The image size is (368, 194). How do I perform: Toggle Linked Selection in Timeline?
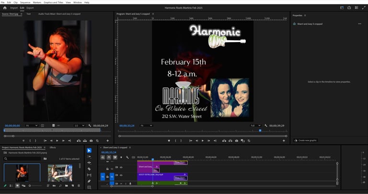click(x=115, y=157)
